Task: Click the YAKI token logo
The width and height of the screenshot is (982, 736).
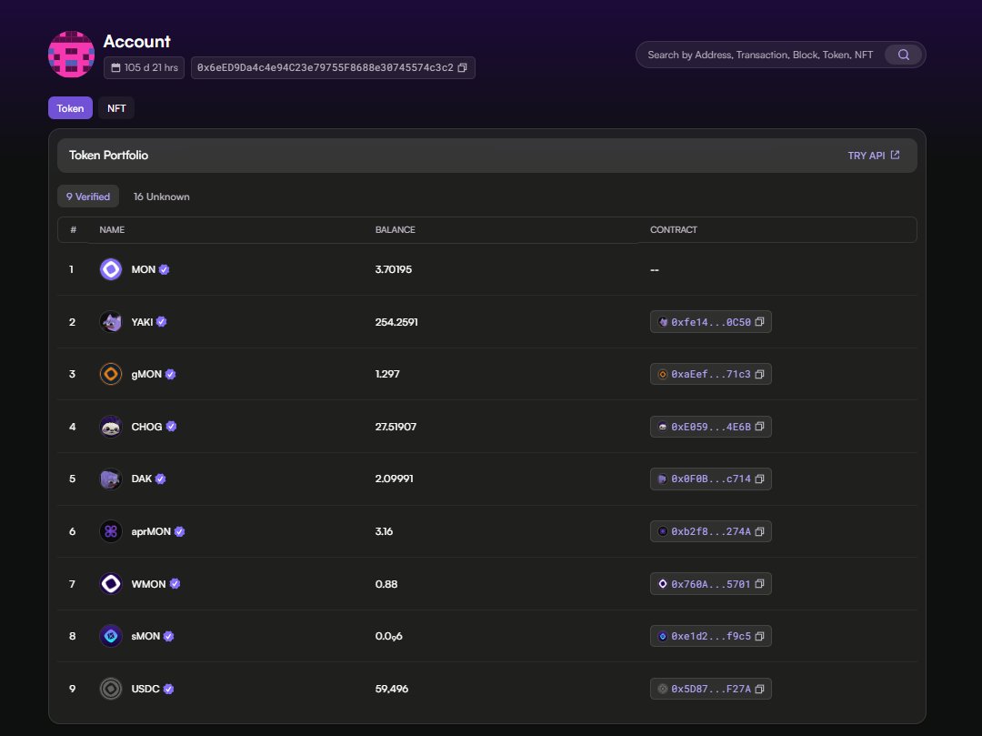Action: 111,322
